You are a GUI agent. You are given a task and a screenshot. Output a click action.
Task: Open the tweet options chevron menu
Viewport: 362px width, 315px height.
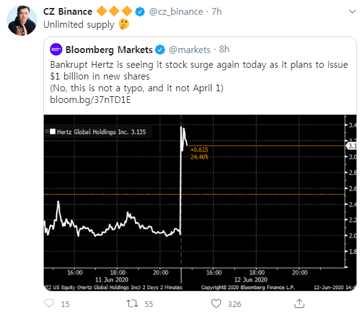[352, 12]
